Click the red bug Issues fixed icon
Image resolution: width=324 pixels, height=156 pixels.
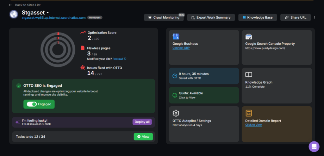click(x=83, y=68)
